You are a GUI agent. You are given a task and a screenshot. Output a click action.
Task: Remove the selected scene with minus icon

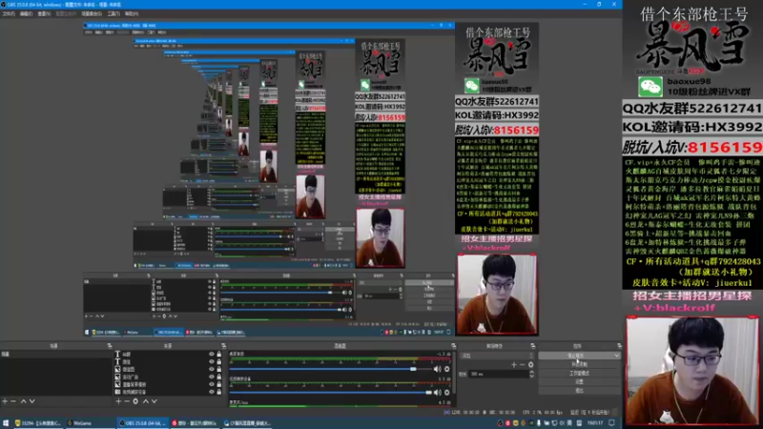[13, 401]
